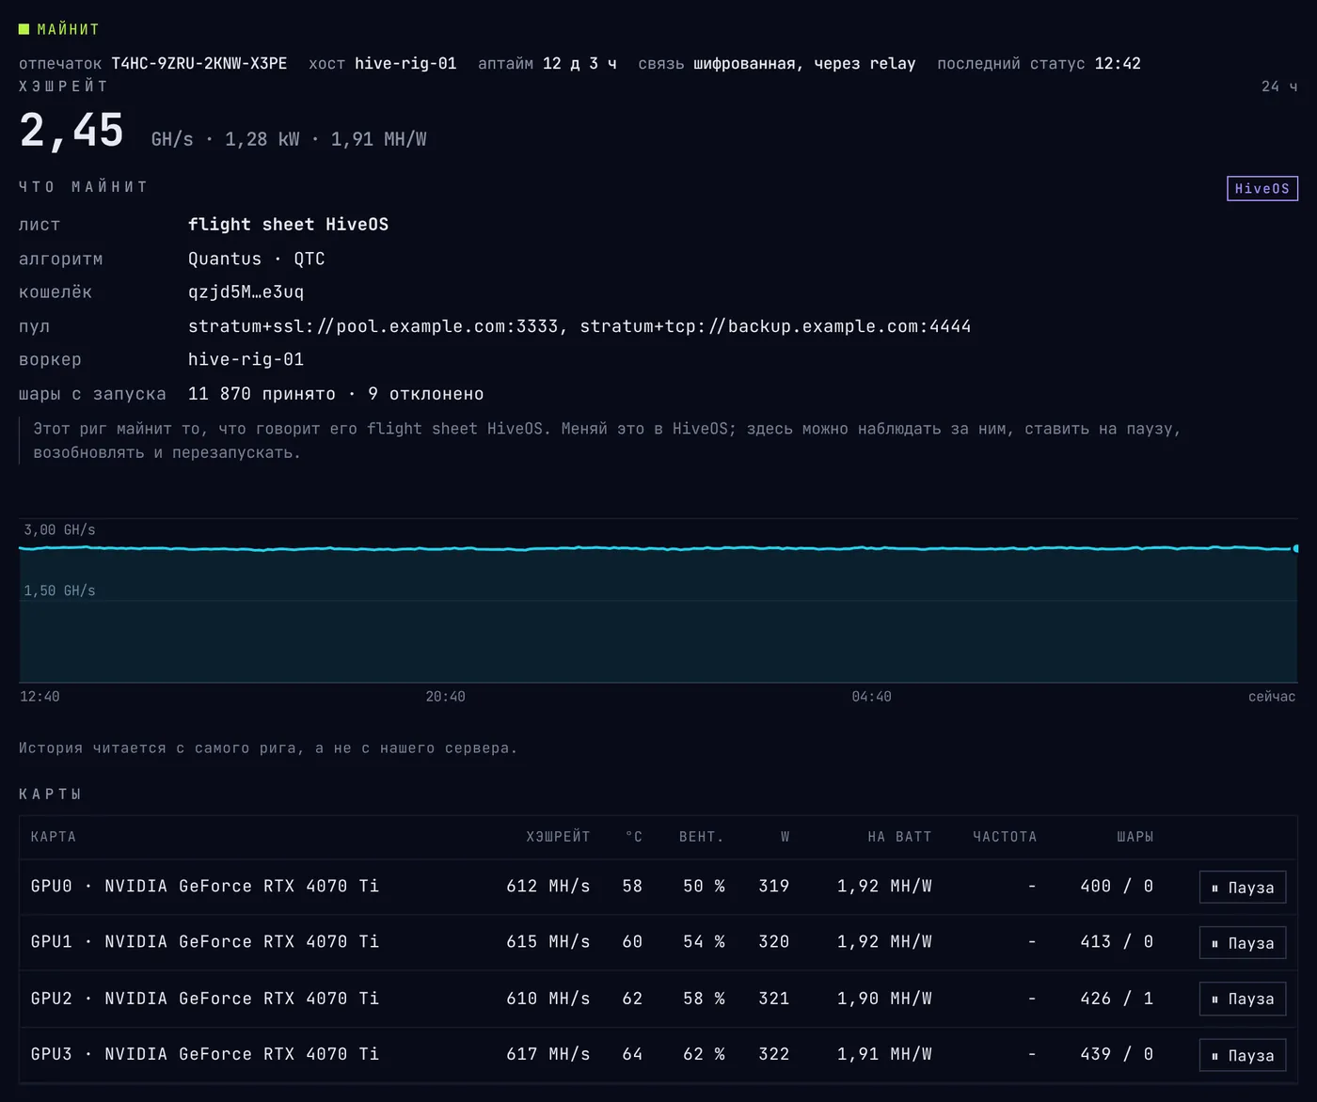The image size is (1317, 1102).
Task: Select the fingerprint T4HC-9ZRU-2KNW-X3PE
Action: [x=199, y=64]
